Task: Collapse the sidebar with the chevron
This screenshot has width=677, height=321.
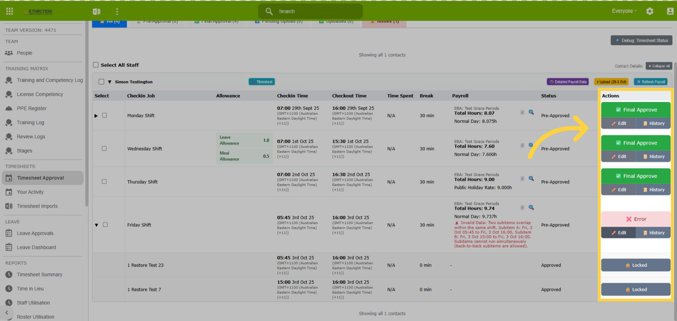Action: click(7, 313)
